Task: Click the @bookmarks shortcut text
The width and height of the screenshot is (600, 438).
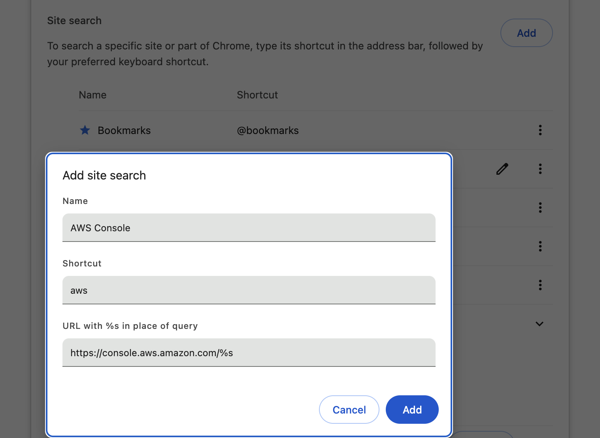Action: click(268, 130)
